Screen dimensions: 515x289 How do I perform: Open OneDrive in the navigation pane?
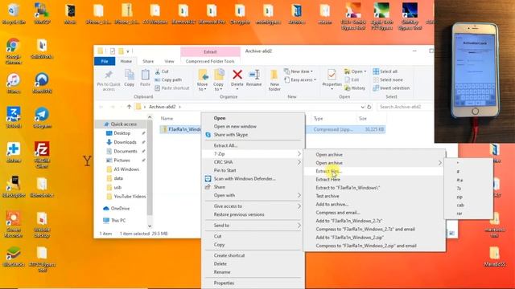click(116, 209)
